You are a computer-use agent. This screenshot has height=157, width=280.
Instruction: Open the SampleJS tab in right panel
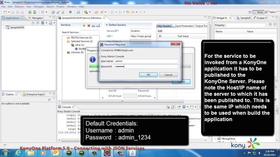(x=244, y=18)
